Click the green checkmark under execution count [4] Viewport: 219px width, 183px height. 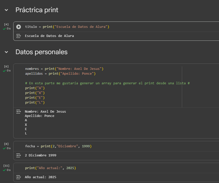[x=4, y=29]
